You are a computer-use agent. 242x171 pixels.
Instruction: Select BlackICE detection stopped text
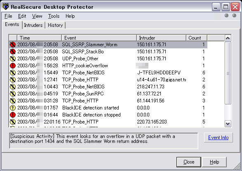pyautogui.click(x=92, y=115)
